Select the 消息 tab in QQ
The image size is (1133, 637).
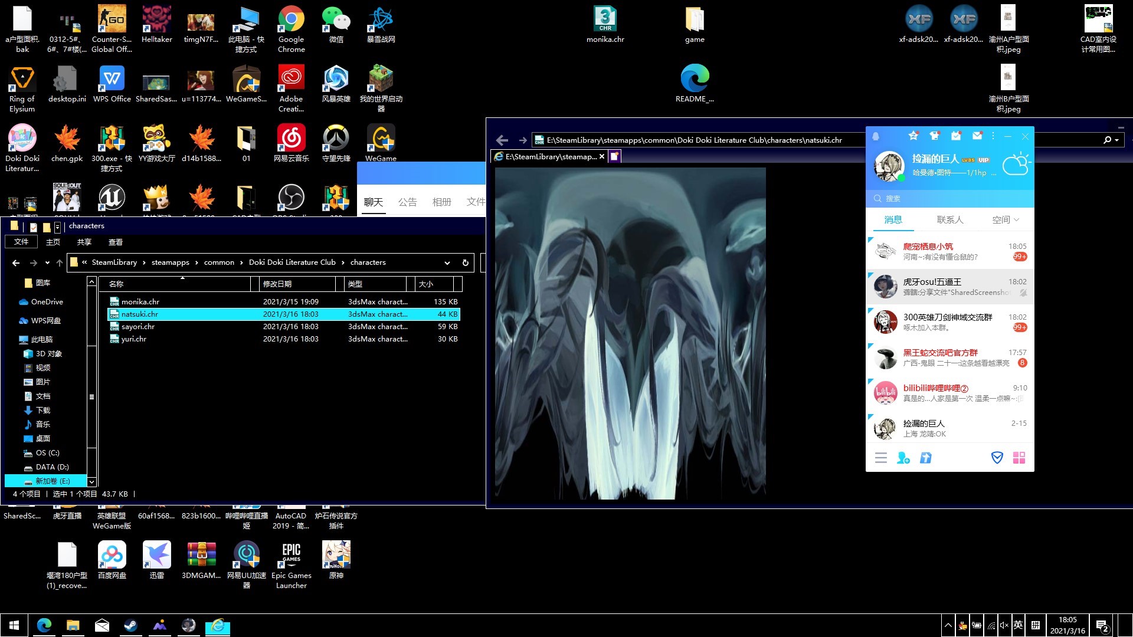point(893,220)
